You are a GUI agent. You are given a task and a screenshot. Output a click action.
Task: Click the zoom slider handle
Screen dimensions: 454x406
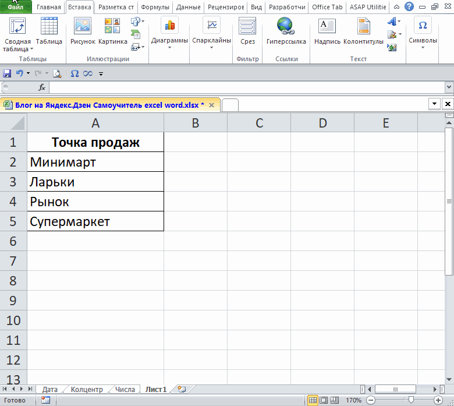tap(411, 400)
